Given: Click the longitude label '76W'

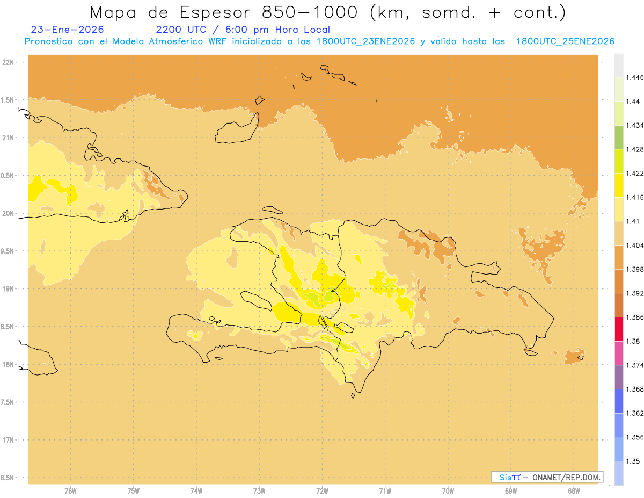Looking at the screenshot, I should coord(70,490).
